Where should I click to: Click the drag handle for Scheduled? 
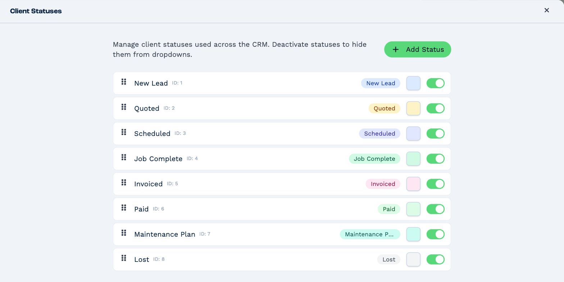click(x=124, y=132)
